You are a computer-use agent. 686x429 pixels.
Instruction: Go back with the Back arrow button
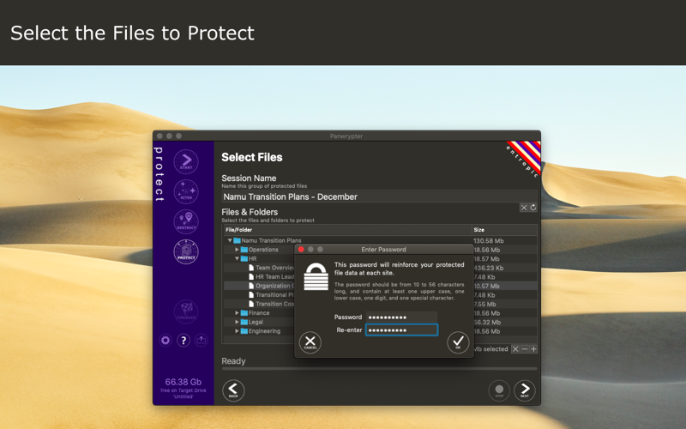pyautogui.click(x=233, y=390)
